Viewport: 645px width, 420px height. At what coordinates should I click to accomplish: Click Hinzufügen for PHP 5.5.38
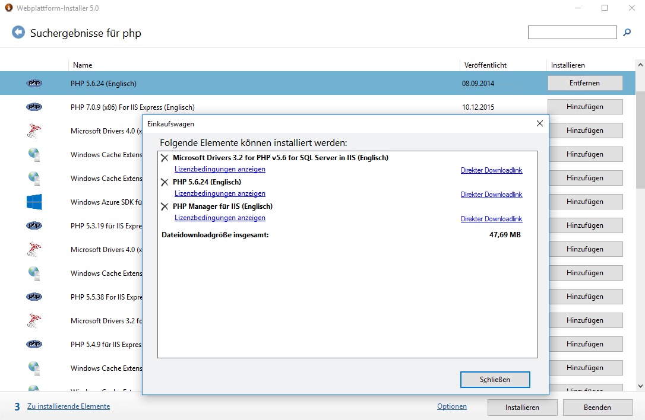pyautogui.click(x=584, y=296)
